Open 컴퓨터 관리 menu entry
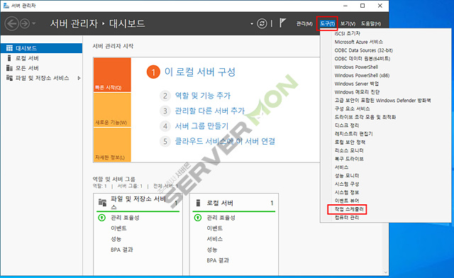 (347, 218)
